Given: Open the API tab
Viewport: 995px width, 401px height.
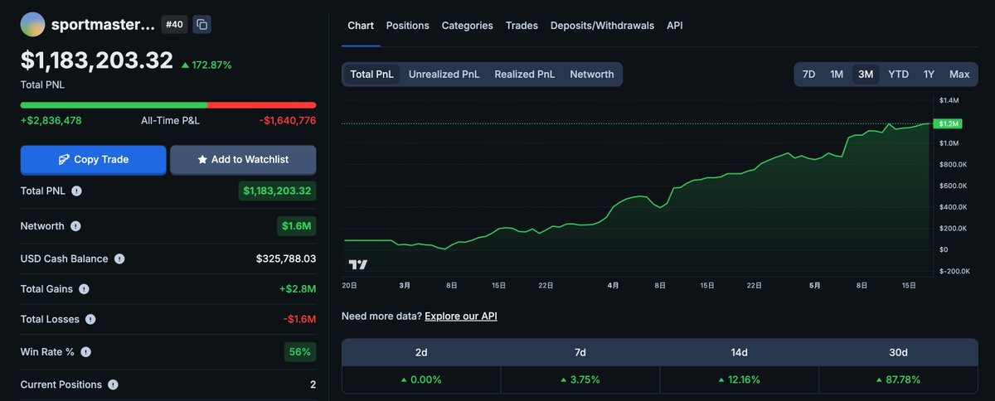Looking at the screenshot, I should [675, 26].
